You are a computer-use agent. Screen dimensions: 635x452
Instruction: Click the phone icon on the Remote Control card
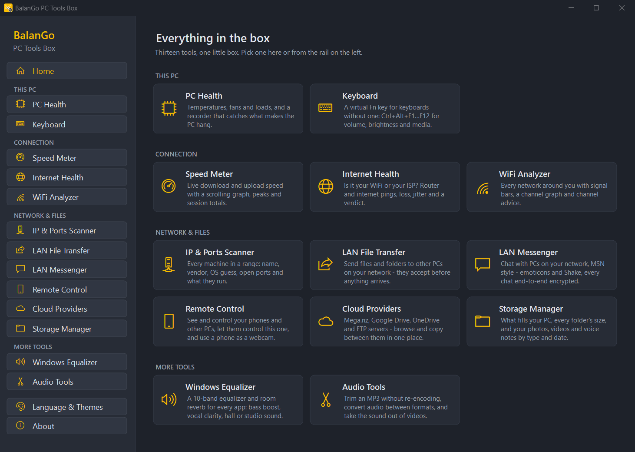pyautogui.click(x=169, y=321)
